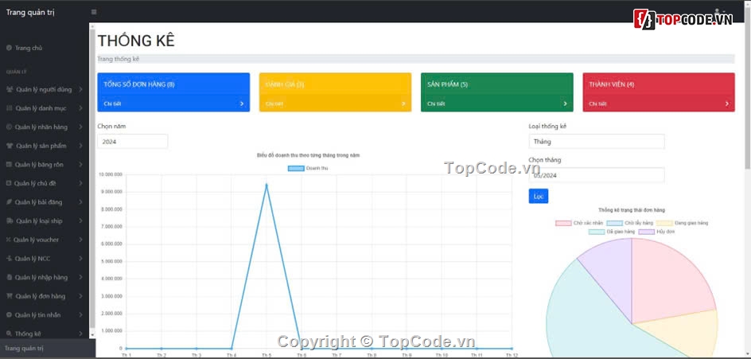The width and height of the screenshot is (751, 359).
Task: Expand Quản lý chủ đề submenu chevron
Action: (x=80, y=183)
